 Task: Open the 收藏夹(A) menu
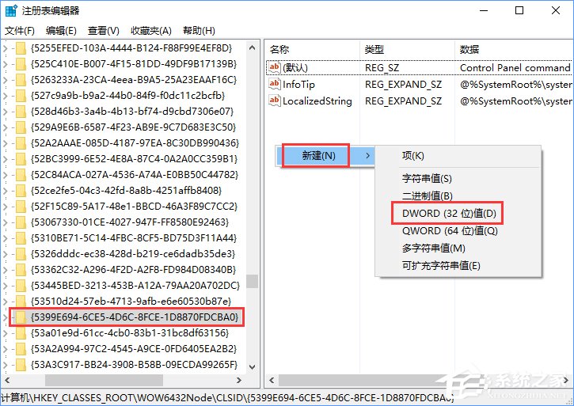point(151,31)
